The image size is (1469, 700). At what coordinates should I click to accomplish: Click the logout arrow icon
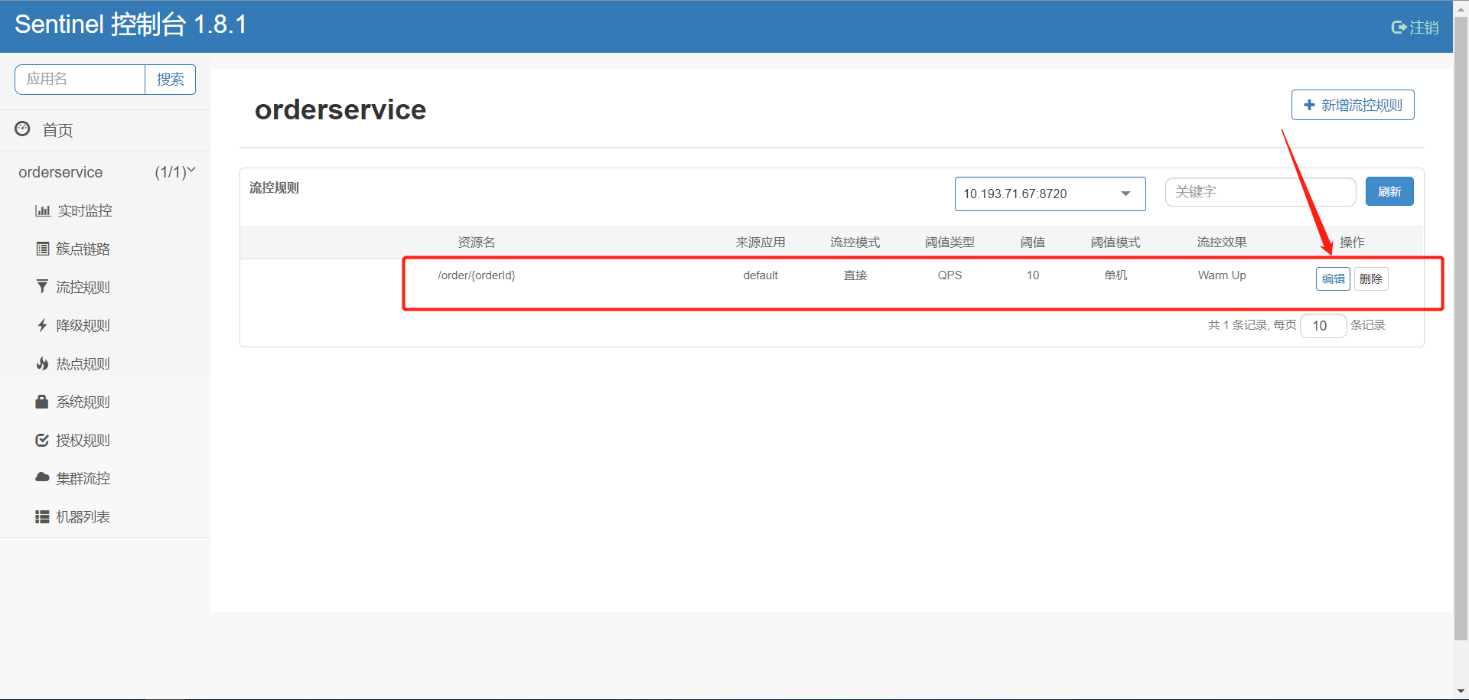click(1399, 28)
